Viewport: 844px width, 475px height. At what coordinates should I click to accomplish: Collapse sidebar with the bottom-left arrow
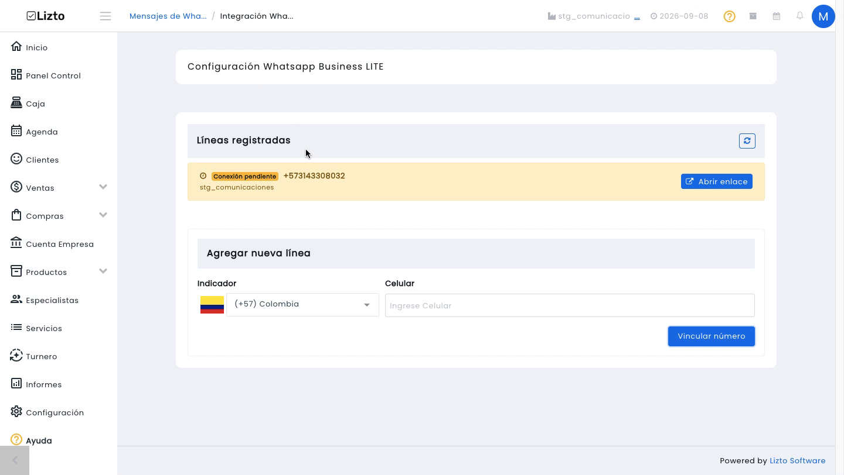[x=15, y=460]
